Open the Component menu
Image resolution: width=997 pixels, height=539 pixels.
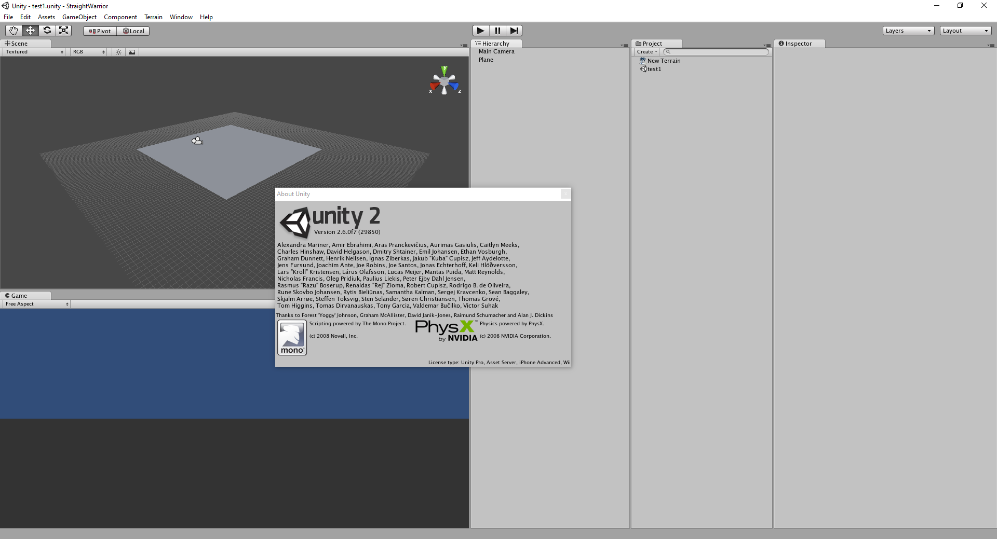tap(120, 17)
